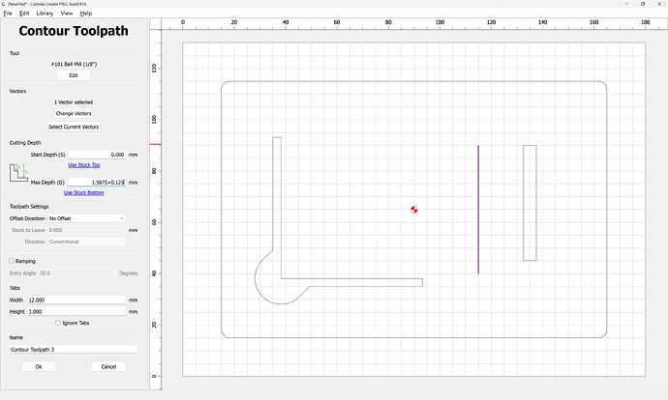This screenshot has width=668, height=400.
Task: Select the tall narrow rectangle vector
Action: (530, 203)
